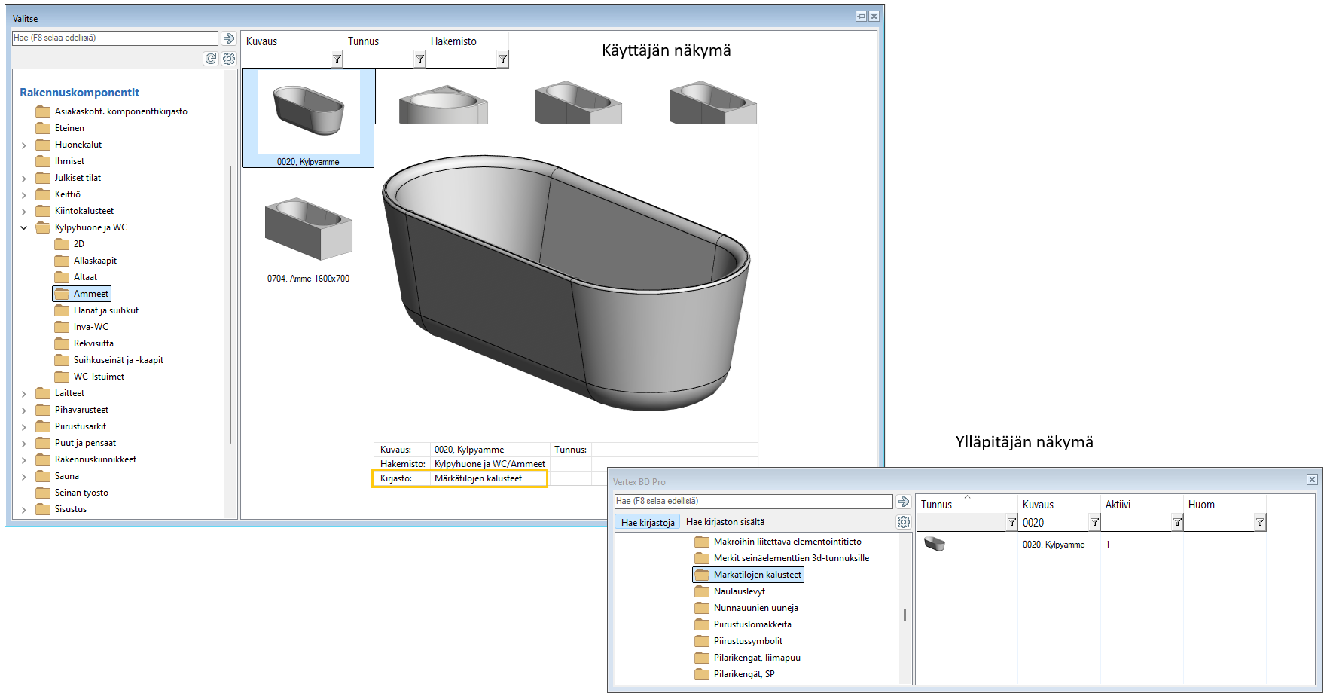Expand the Laitteet folder
Image resolution: width=1327 pixels, height=696 pixels.
[24, 394]
